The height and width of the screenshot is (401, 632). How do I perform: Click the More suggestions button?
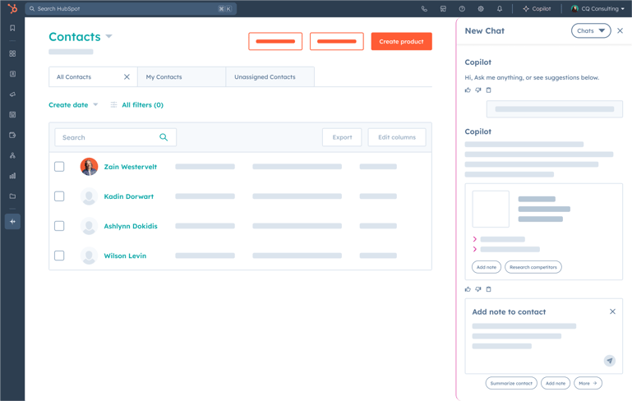(588, 383)
